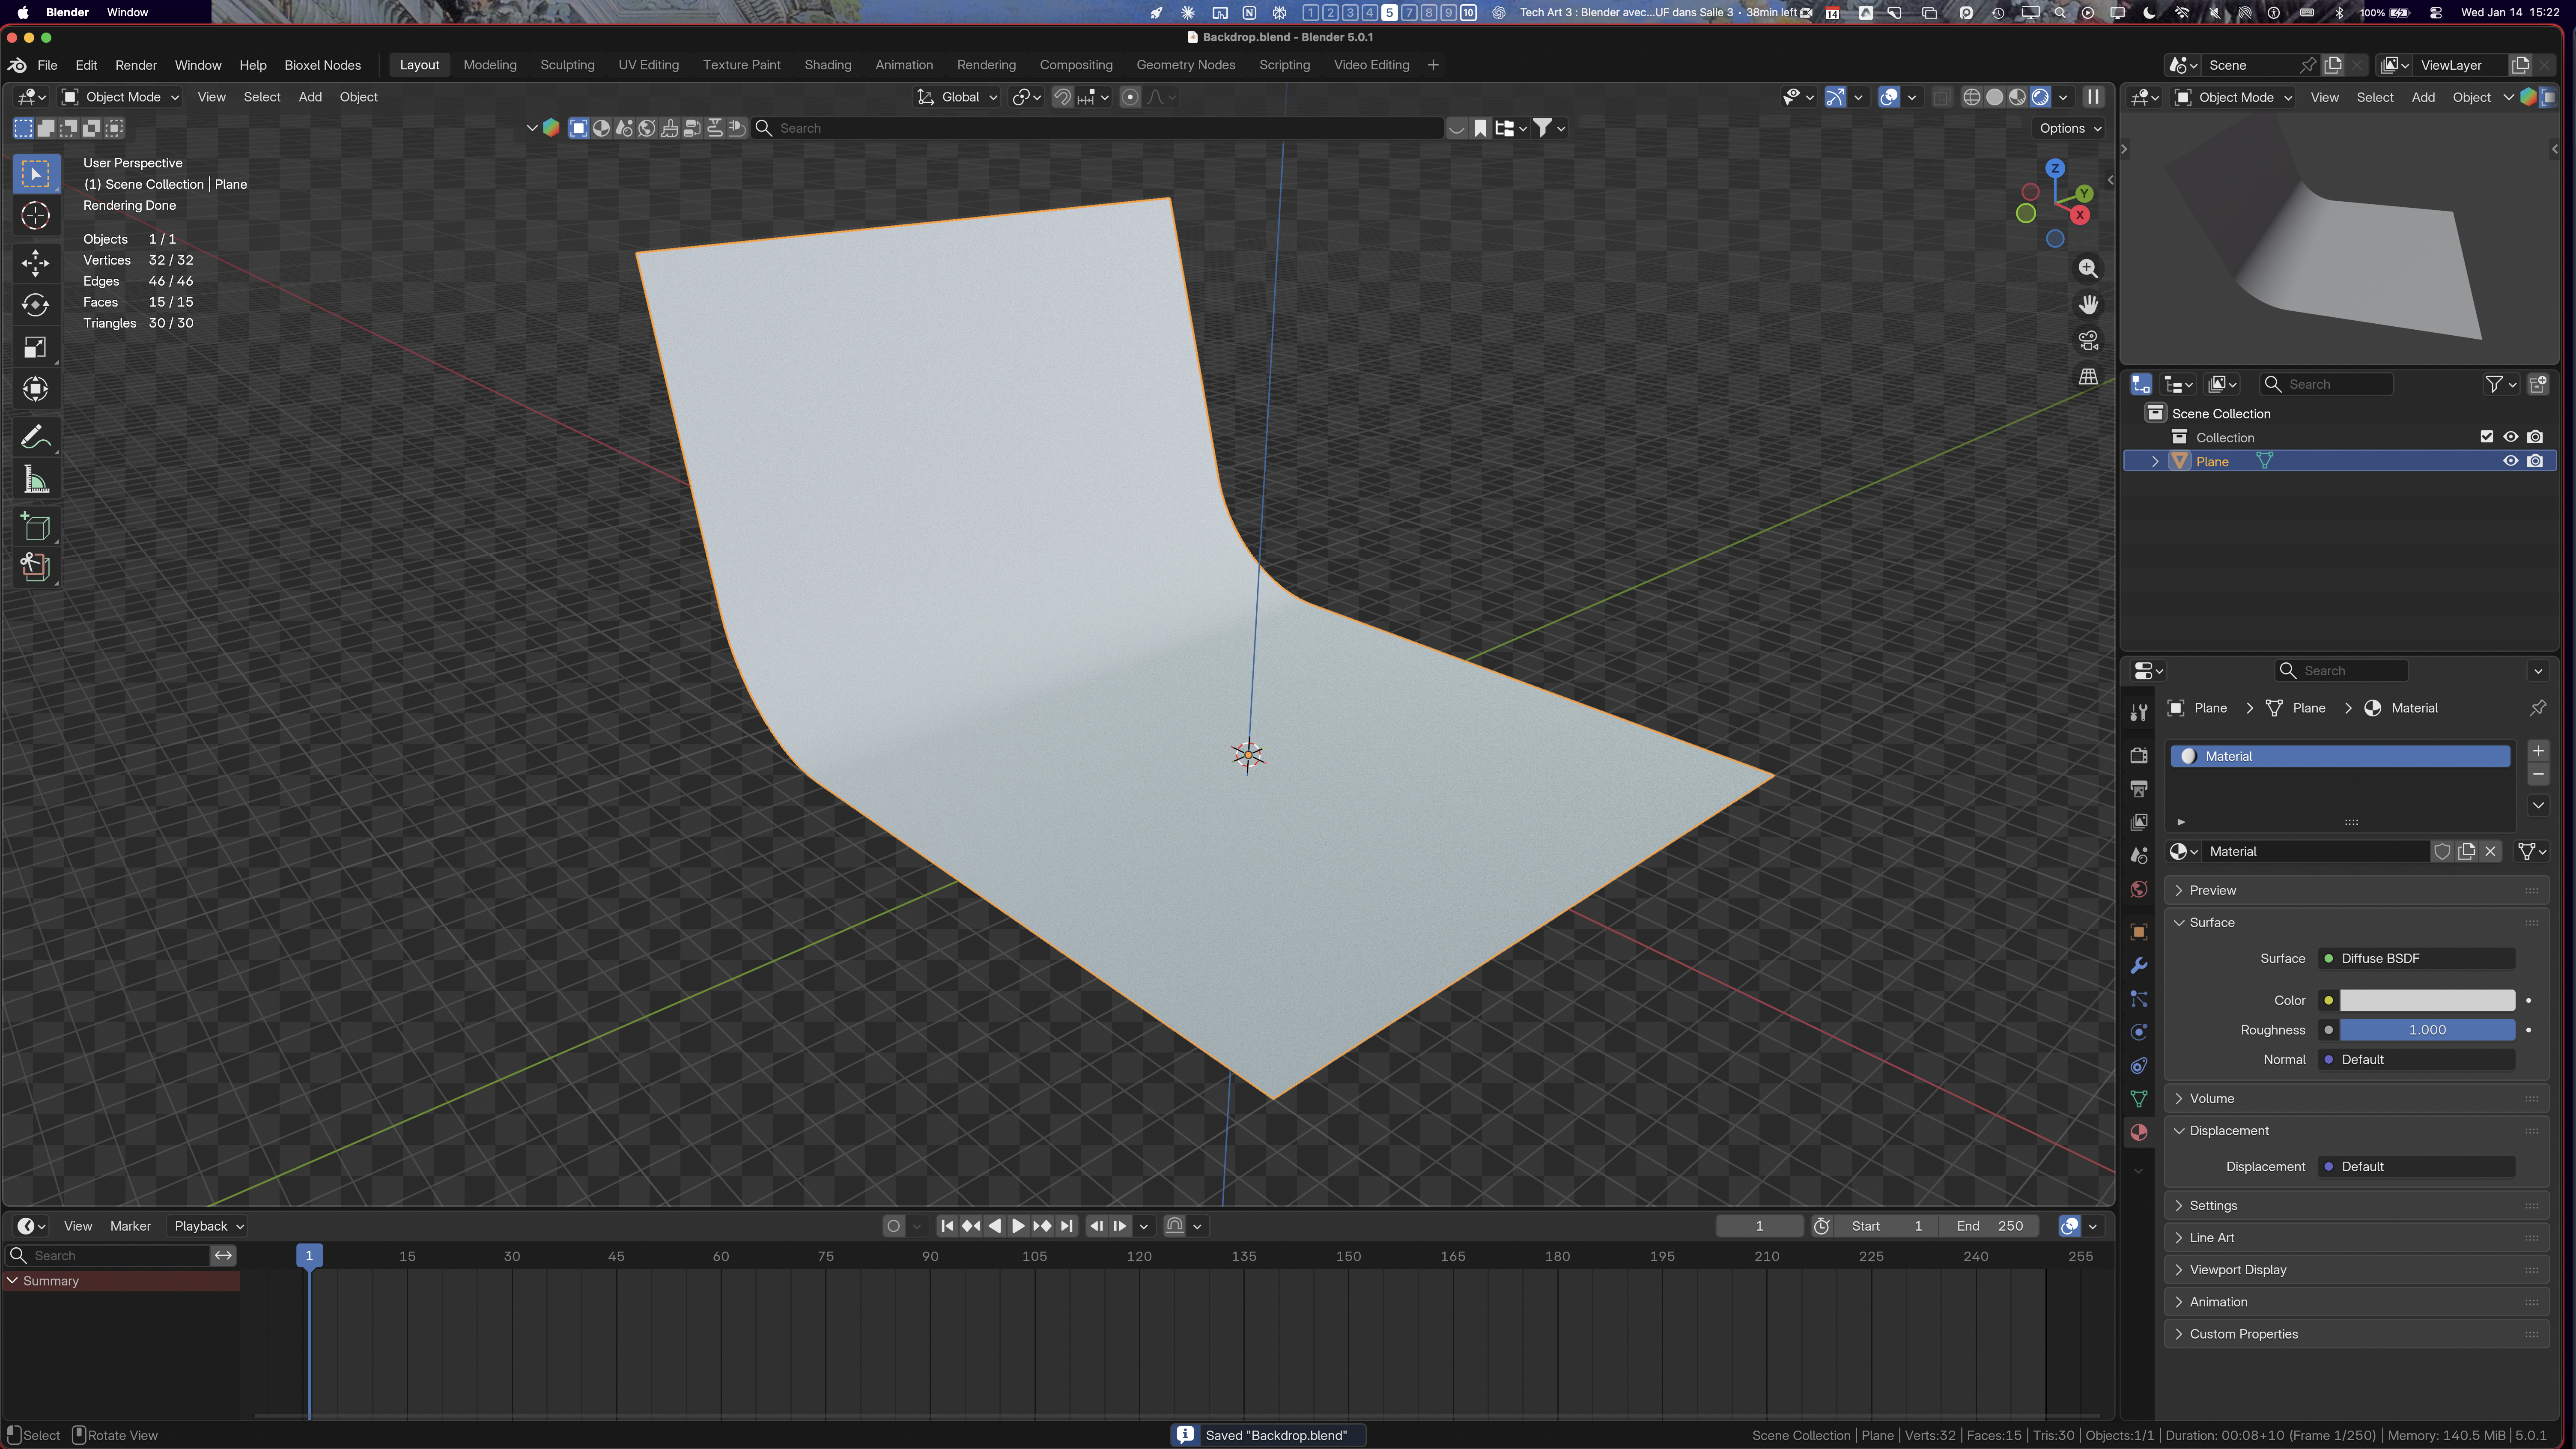Image resolution: width=2576 pixels, height=1449 pixels.
Task: Open the Playback dropdown in timeline
Action: pyautogui.click(x=209, y=1226)
